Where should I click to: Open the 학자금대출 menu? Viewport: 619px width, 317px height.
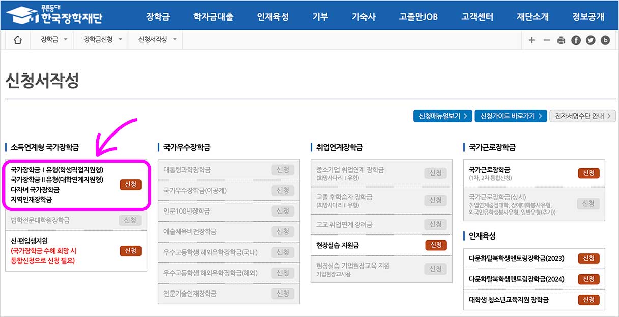214,16
